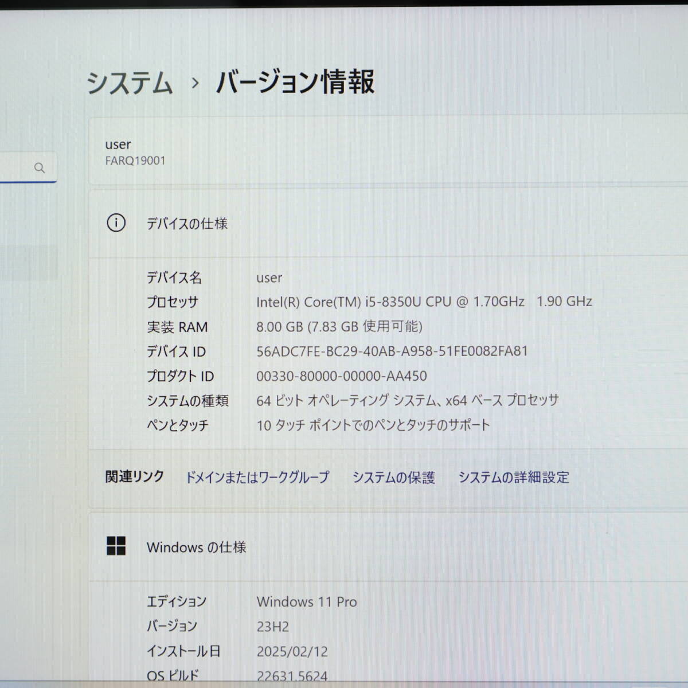Open システムの保護 link
The width and height of the screenshot is (688, 688).
[x=393, y=477]
